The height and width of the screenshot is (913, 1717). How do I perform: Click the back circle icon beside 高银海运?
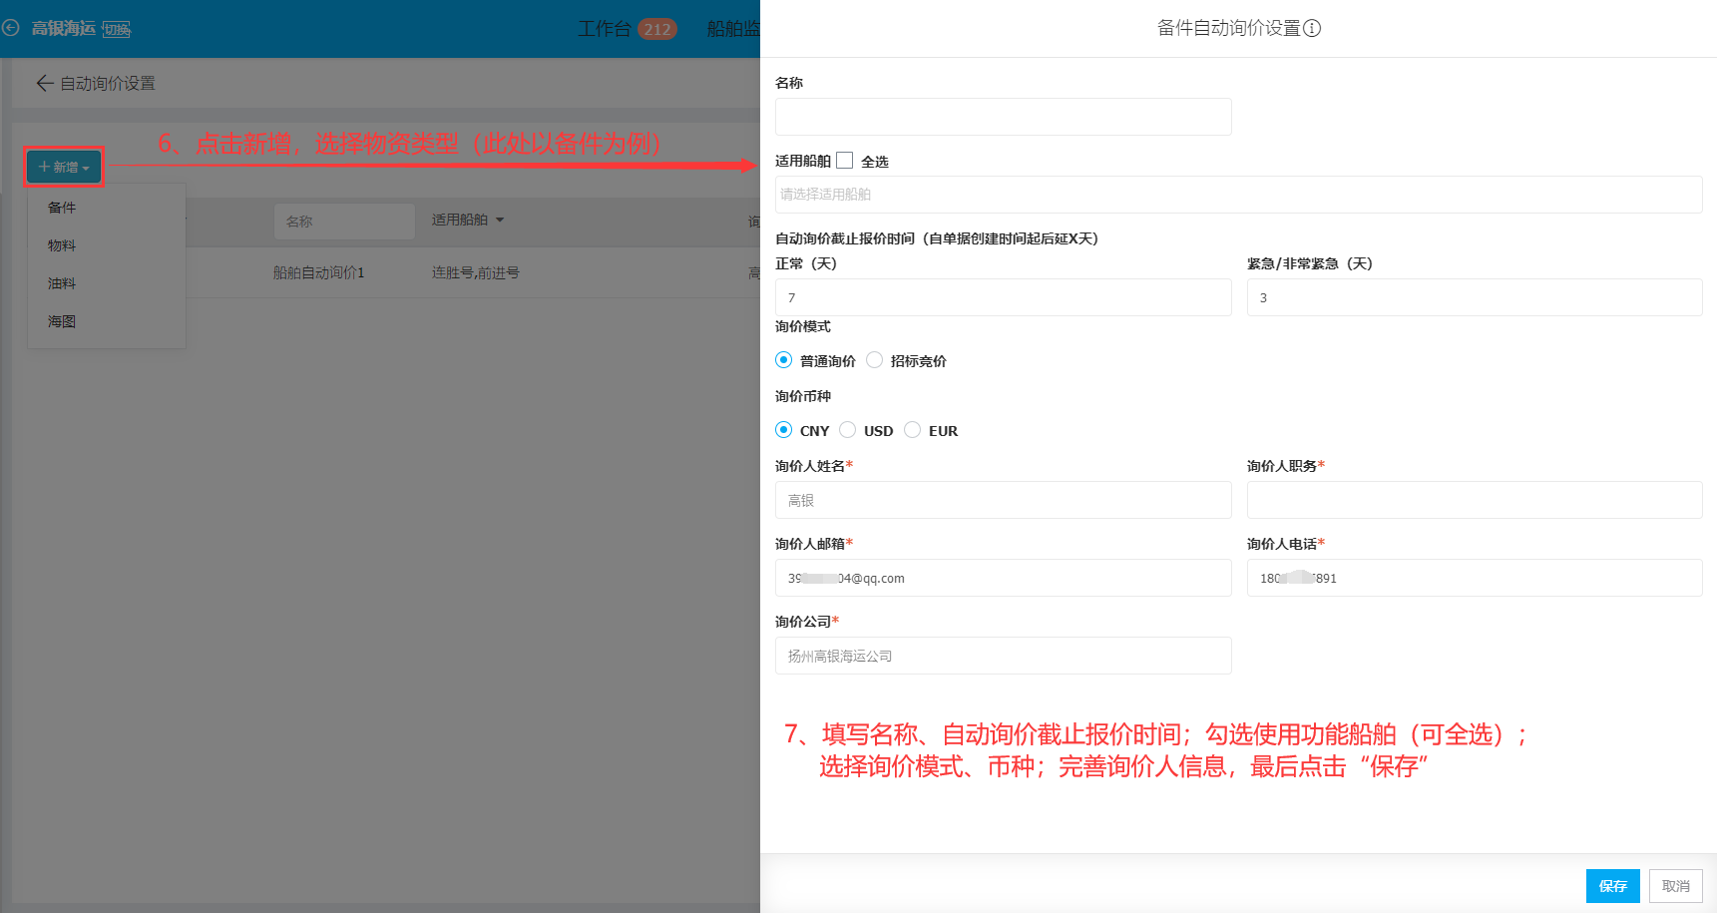coord(11,28)
